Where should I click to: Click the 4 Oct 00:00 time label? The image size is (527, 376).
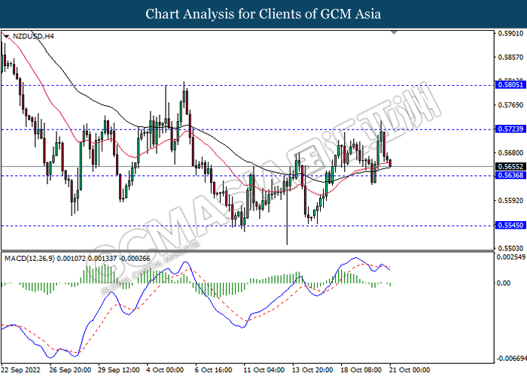166,370
